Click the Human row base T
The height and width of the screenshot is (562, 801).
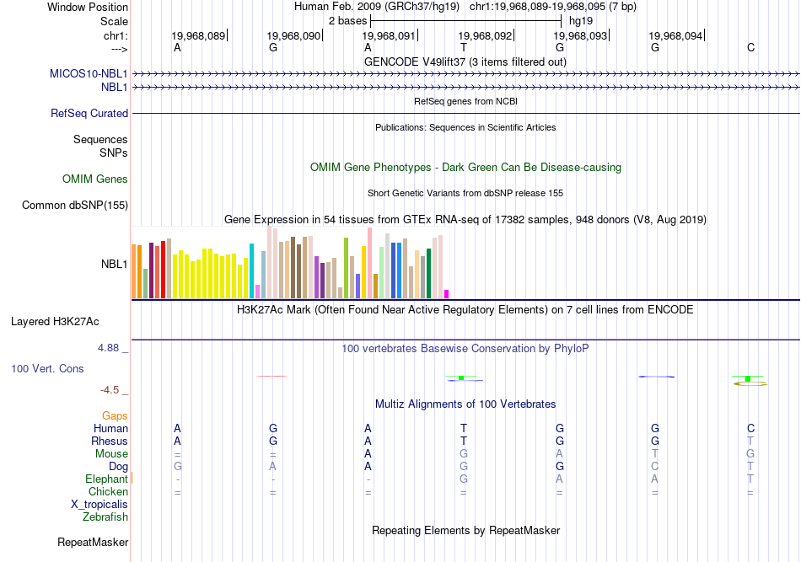point(464,428)
